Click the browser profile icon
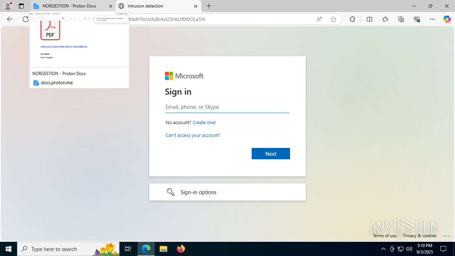Screen dimensions: 455x256 click(x=8, y=6)
